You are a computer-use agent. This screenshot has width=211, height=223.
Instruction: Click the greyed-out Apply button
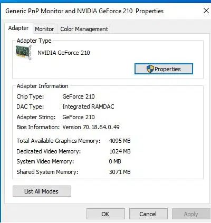[x=191, y=214]
